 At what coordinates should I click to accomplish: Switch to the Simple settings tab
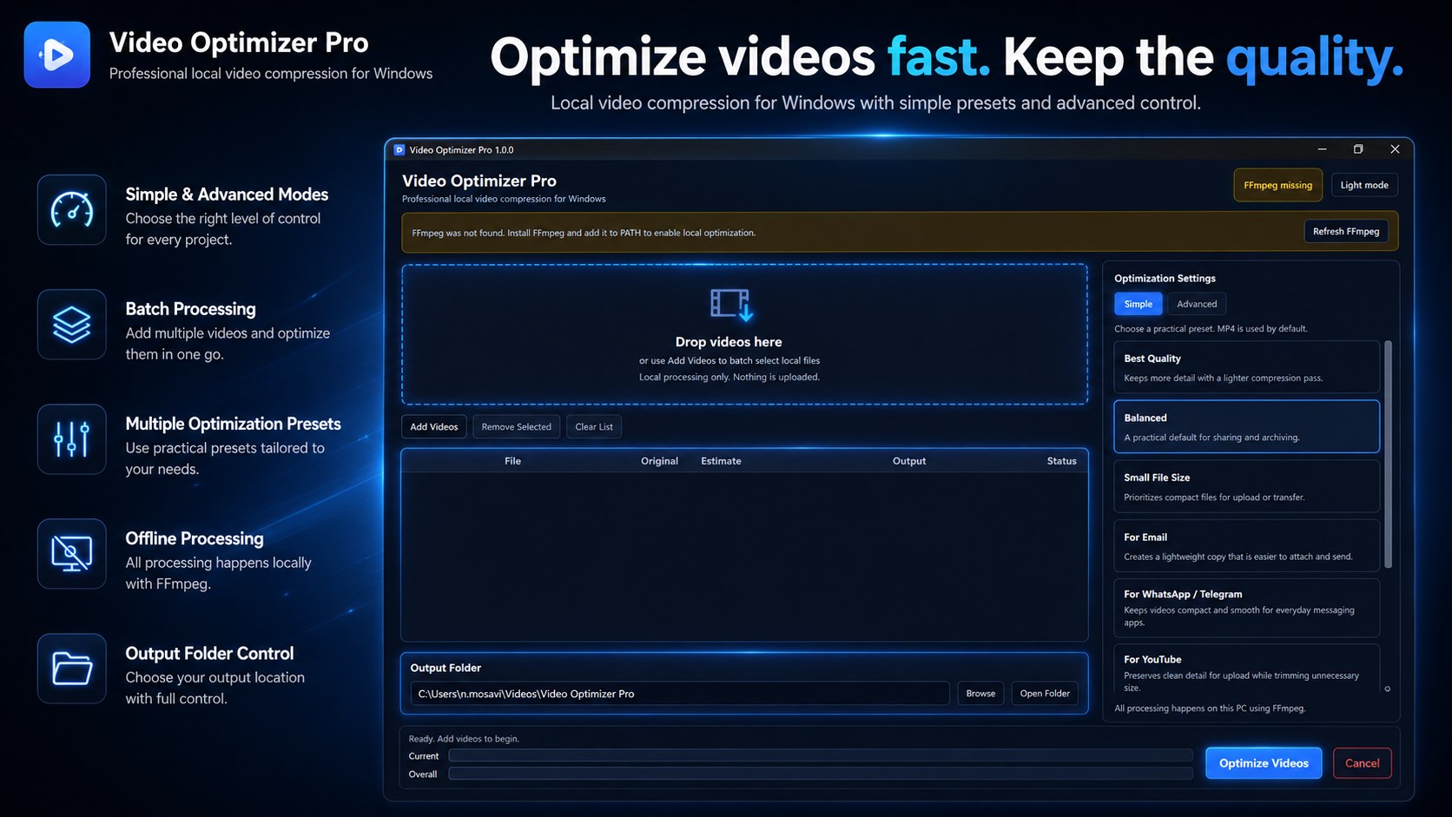pyautogui.click(x=1138, y=304)
